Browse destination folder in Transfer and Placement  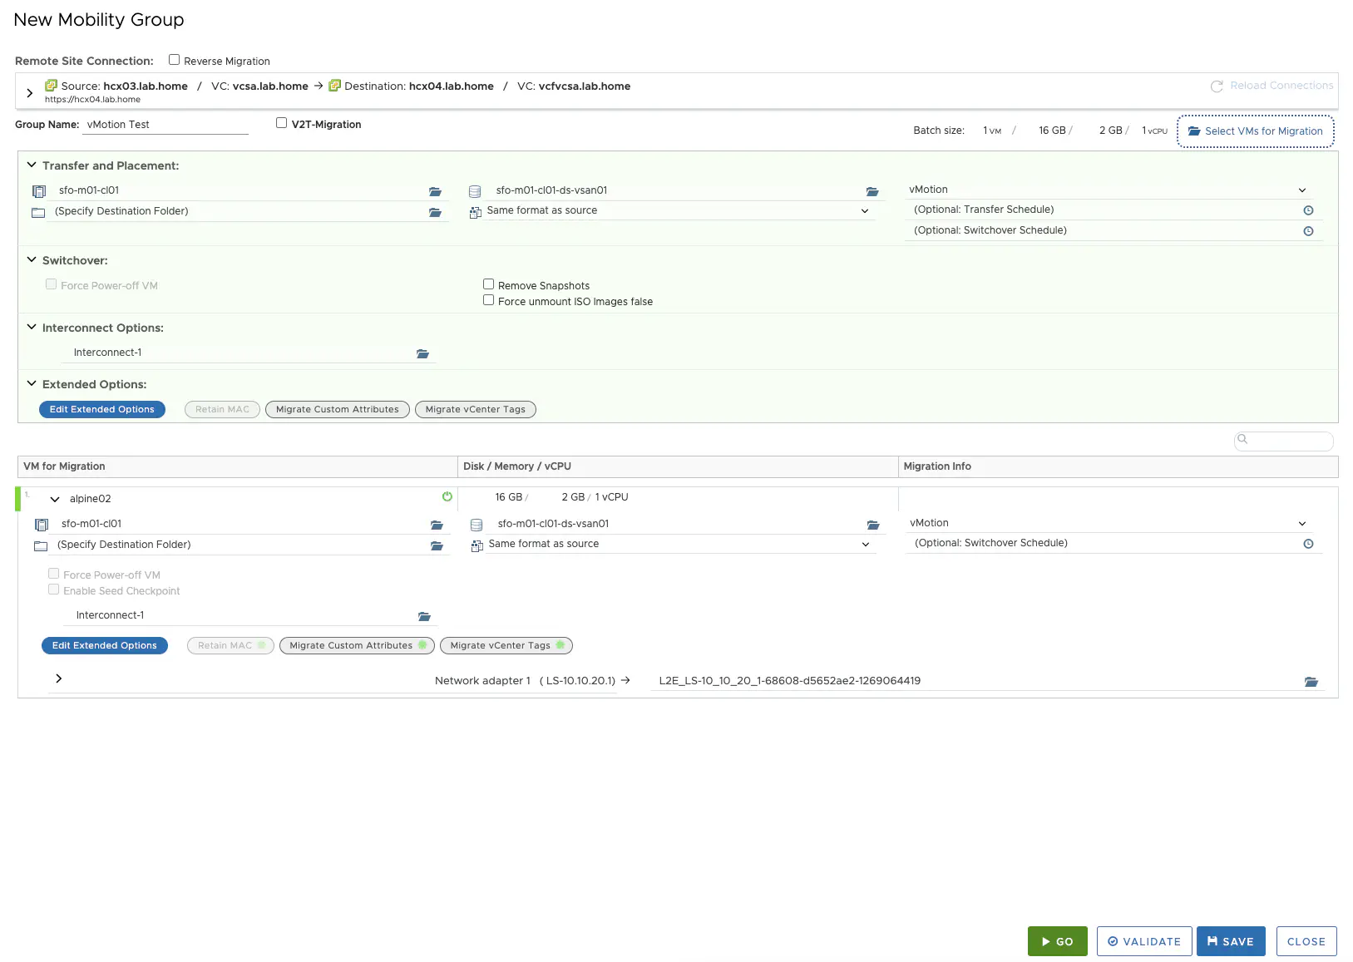[435, 212]
